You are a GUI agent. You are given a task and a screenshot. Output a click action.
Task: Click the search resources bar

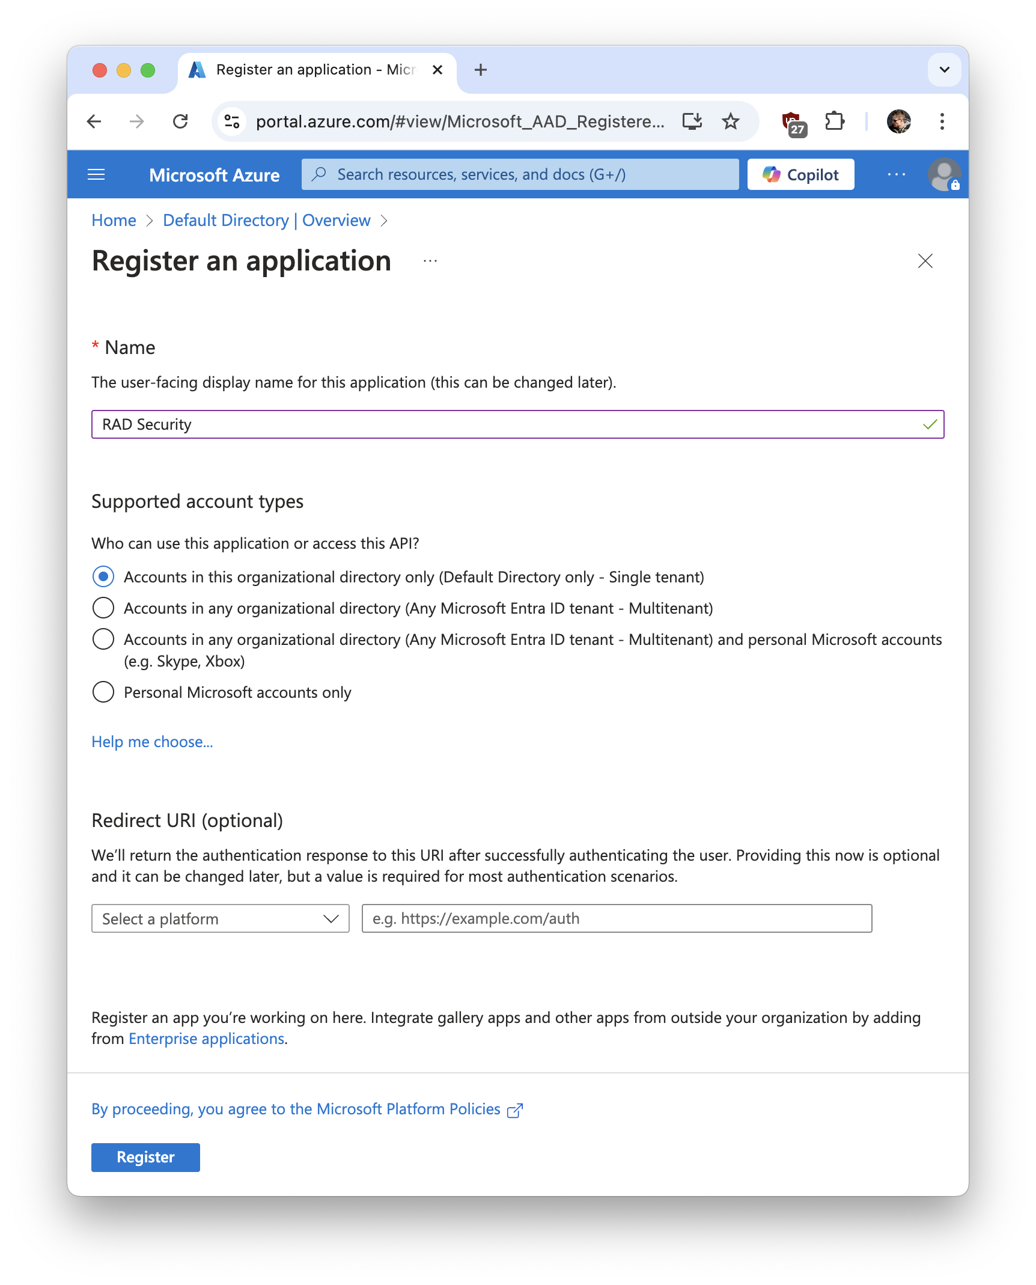click(x=520, y=174)
